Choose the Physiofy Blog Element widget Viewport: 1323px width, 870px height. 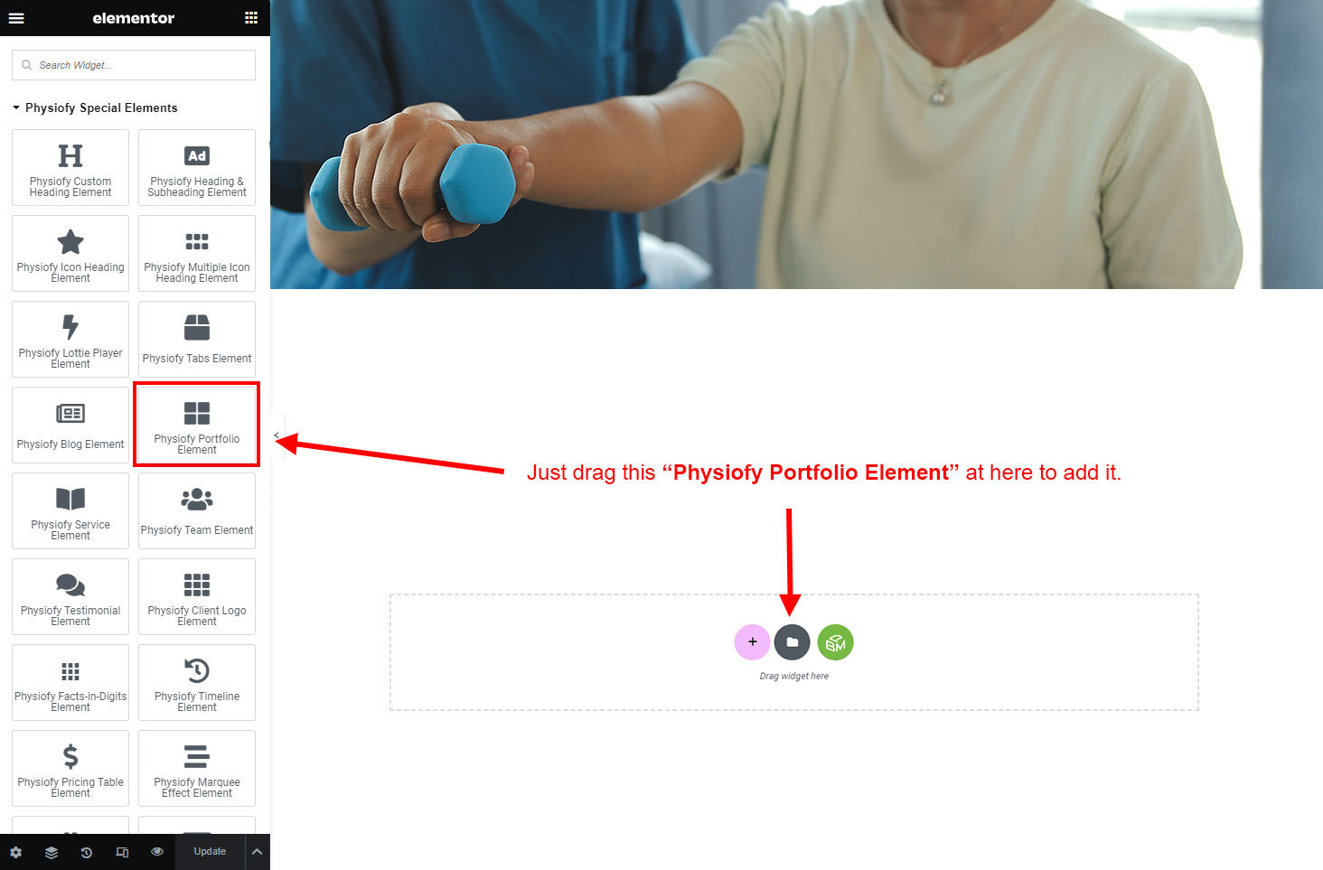pyautogui.click(x=70, y=425)
